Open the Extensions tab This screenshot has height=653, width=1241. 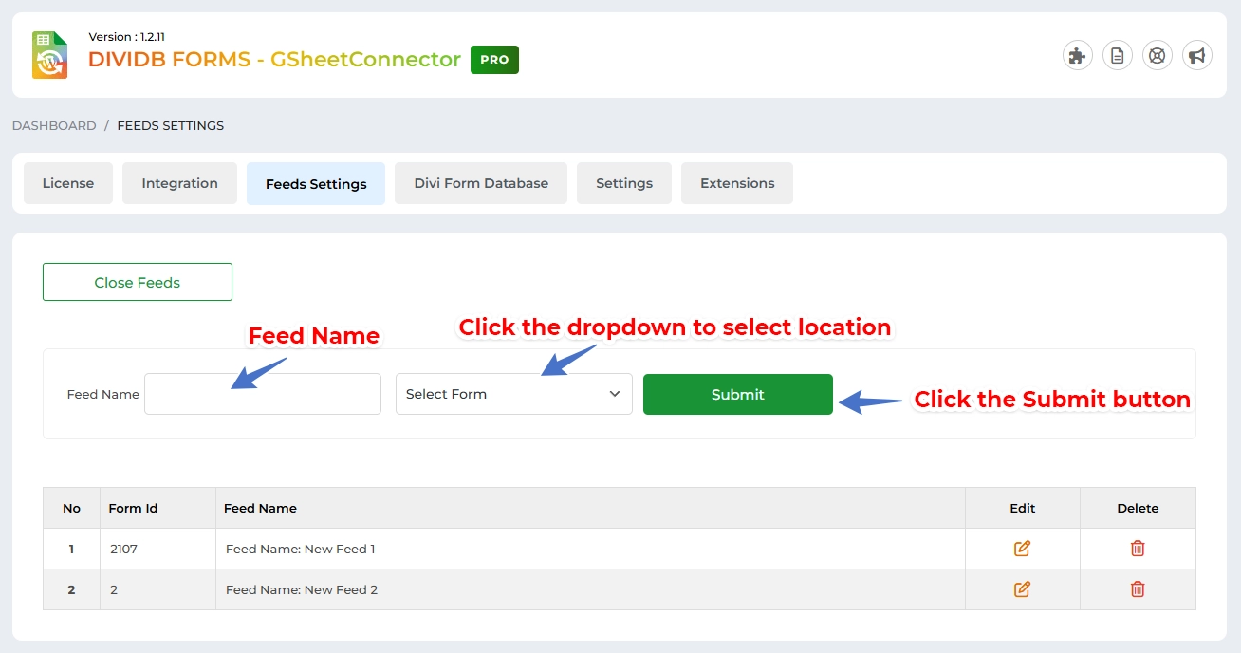pyautogui.click(x=737, y=182)
